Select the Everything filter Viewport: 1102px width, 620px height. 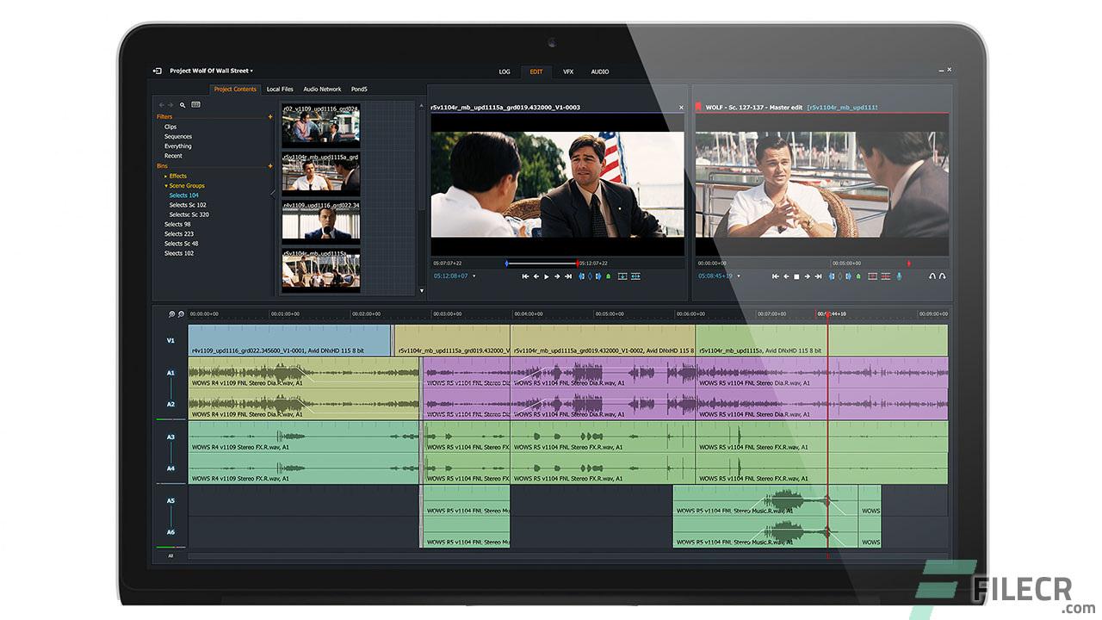(178, 146)
